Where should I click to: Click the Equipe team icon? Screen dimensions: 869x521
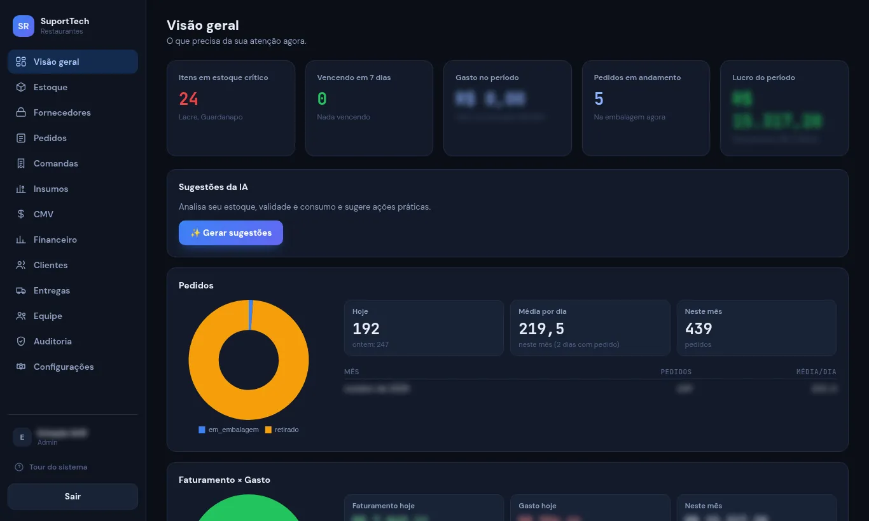coord(21,316)
